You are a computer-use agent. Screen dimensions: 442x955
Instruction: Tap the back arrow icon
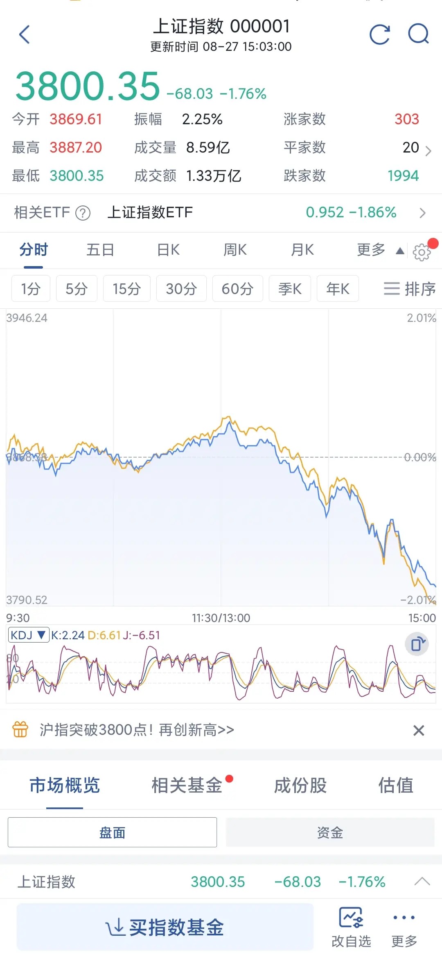tap(25, 34)
